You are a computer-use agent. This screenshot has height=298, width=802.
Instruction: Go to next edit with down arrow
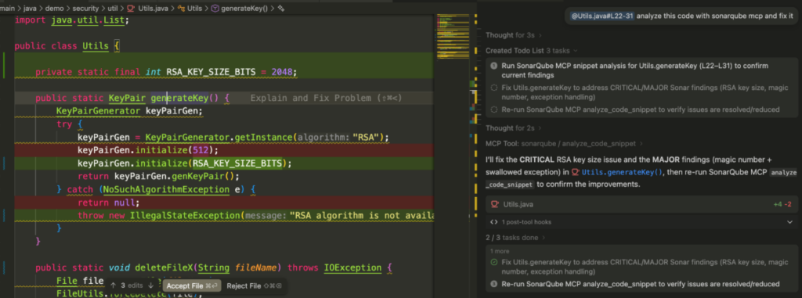click(x=150, y=285)
